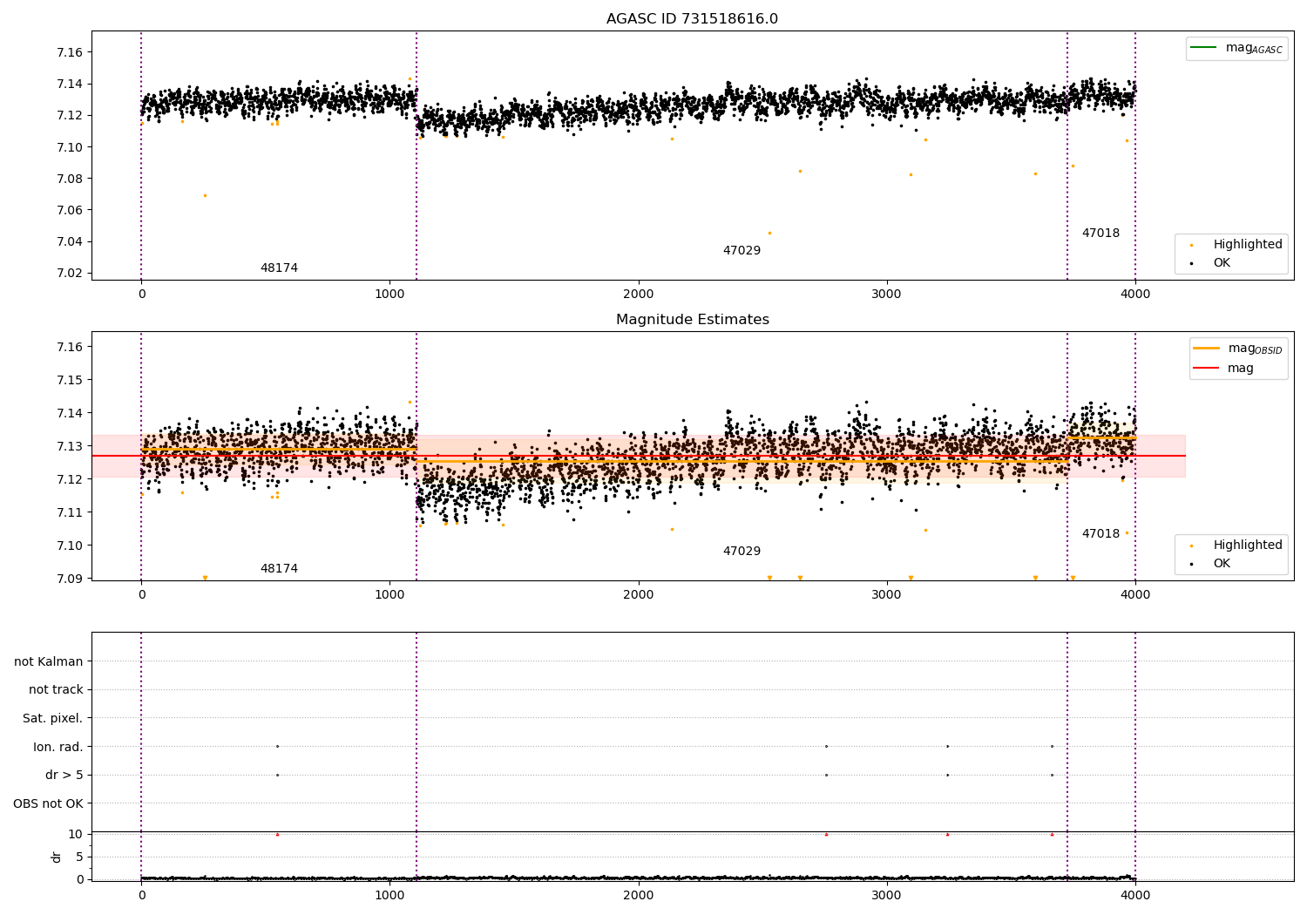Image resolution: width=1307 pixels, height=915 pixels.
Task: Click the OBSID label 47018 in Magnitude Estimates plot
Action: point(1100,534)
